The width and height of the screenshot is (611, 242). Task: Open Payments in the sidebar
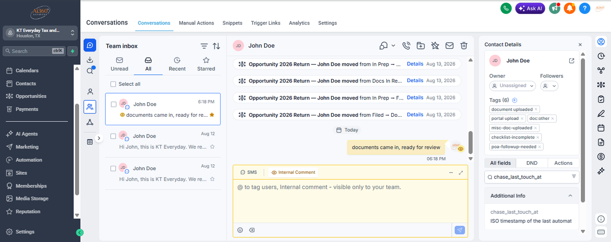pos(27,109)
